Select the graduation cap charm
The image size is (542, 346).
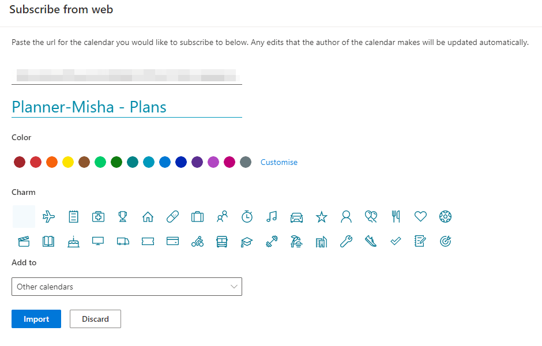point(247,242)
